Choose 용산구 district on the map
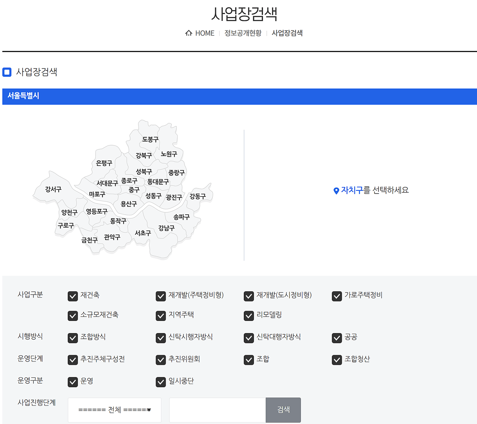The width and height of the screenshot is (477, 424). pos(128,204)
